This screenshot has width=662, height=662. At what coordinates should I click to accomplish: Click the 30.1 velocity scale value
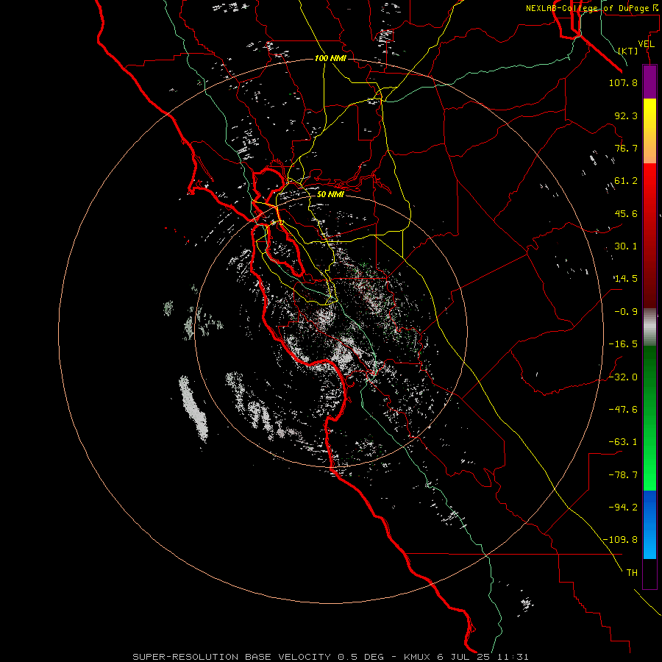(x=626, y=246)
